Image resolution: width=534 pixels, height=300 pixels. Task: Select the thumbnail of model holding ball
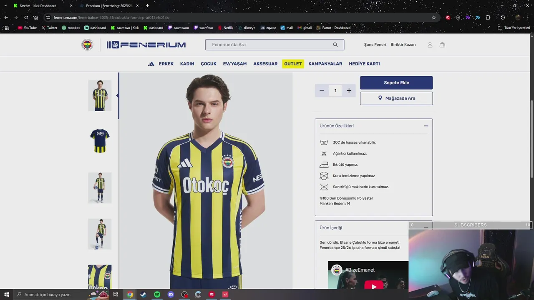coord(100,187)
